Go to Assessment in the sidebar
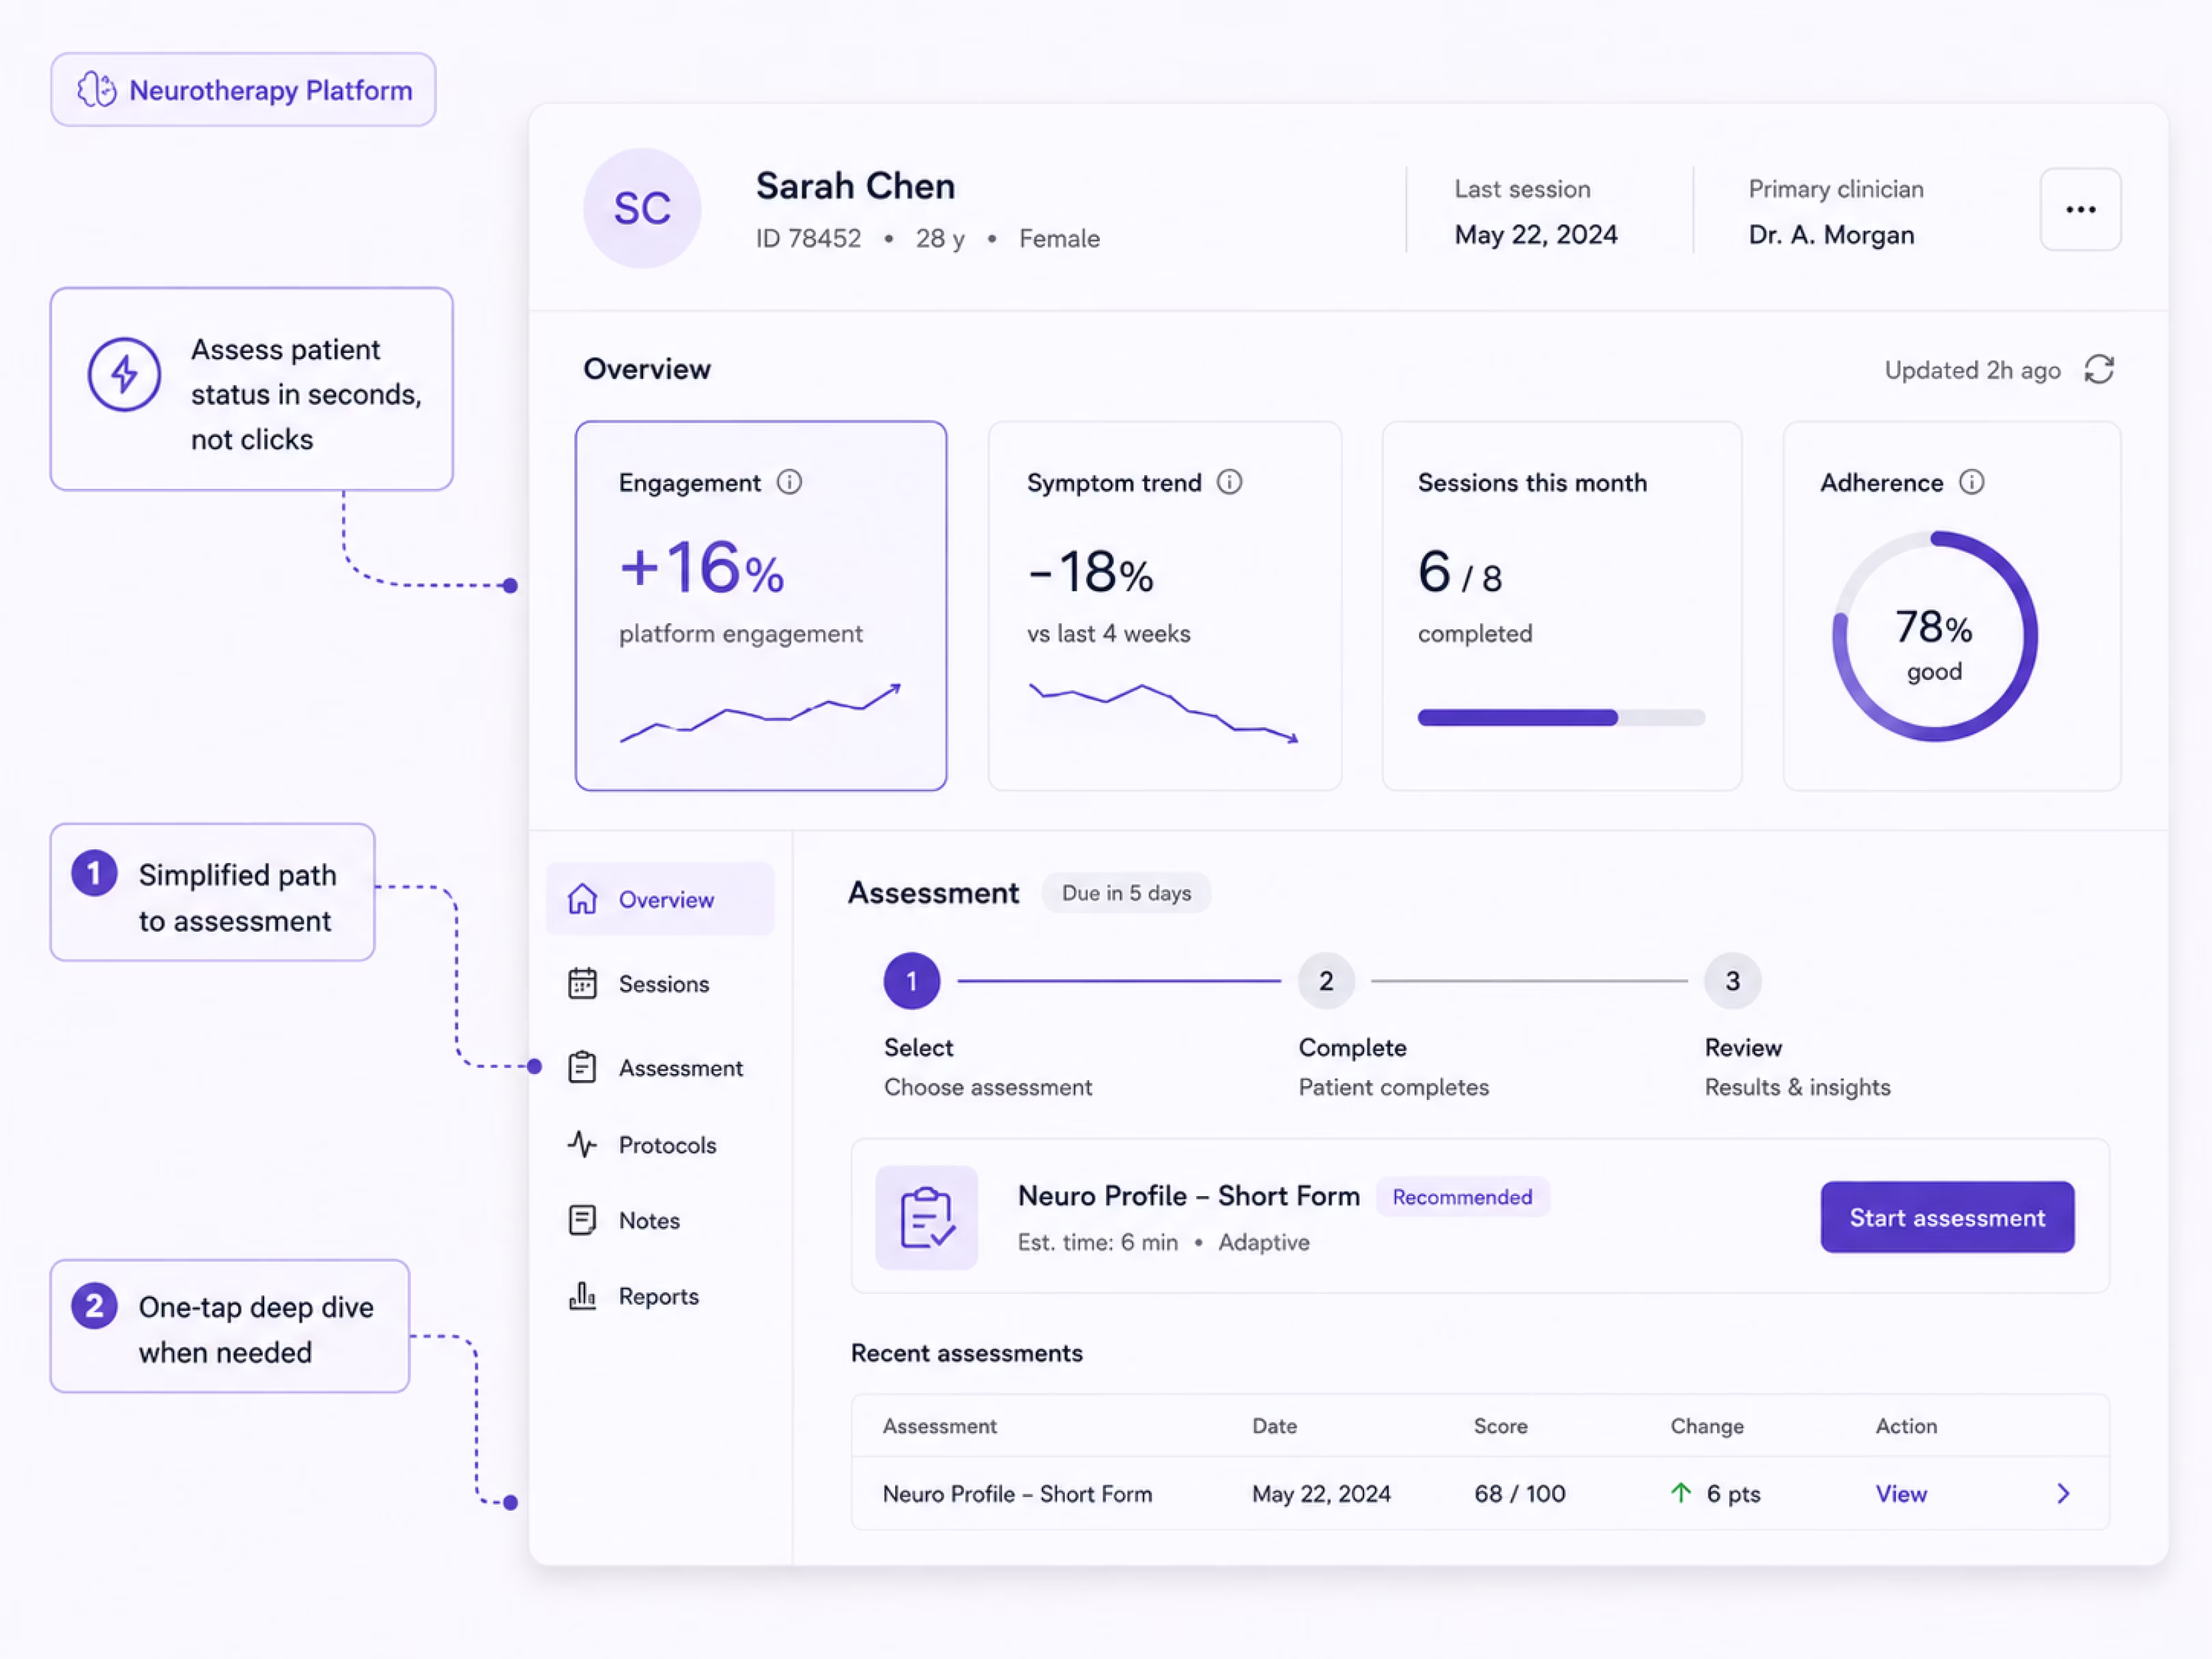Screen dimensions: 2212x1659 point(660,1068)
